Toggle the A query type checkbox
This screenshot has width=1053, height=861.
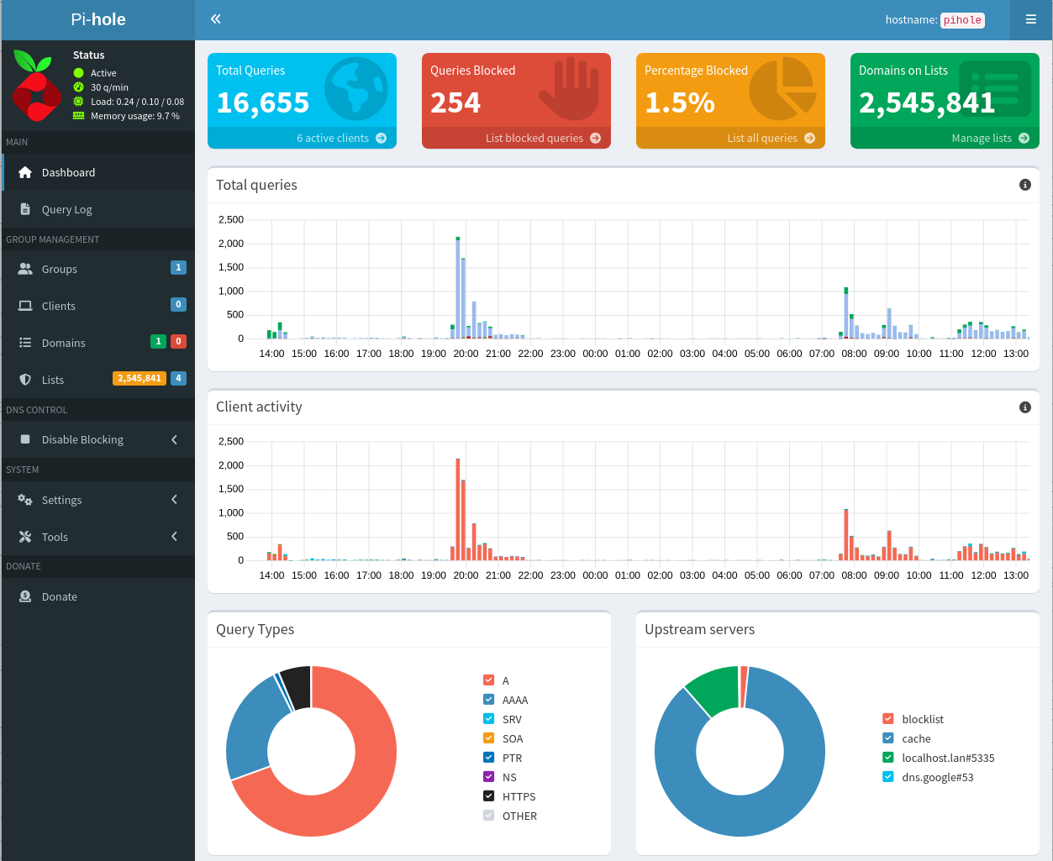[x=489, y=680]
